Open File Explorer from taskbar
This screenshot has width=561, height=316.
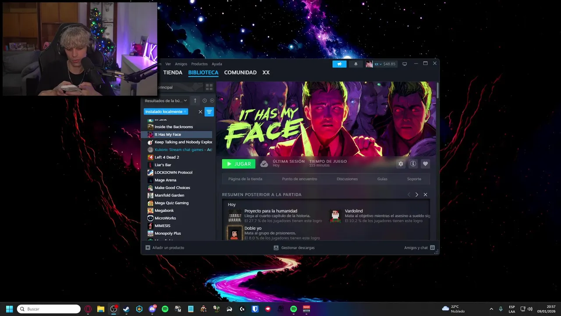pos(101,309)
